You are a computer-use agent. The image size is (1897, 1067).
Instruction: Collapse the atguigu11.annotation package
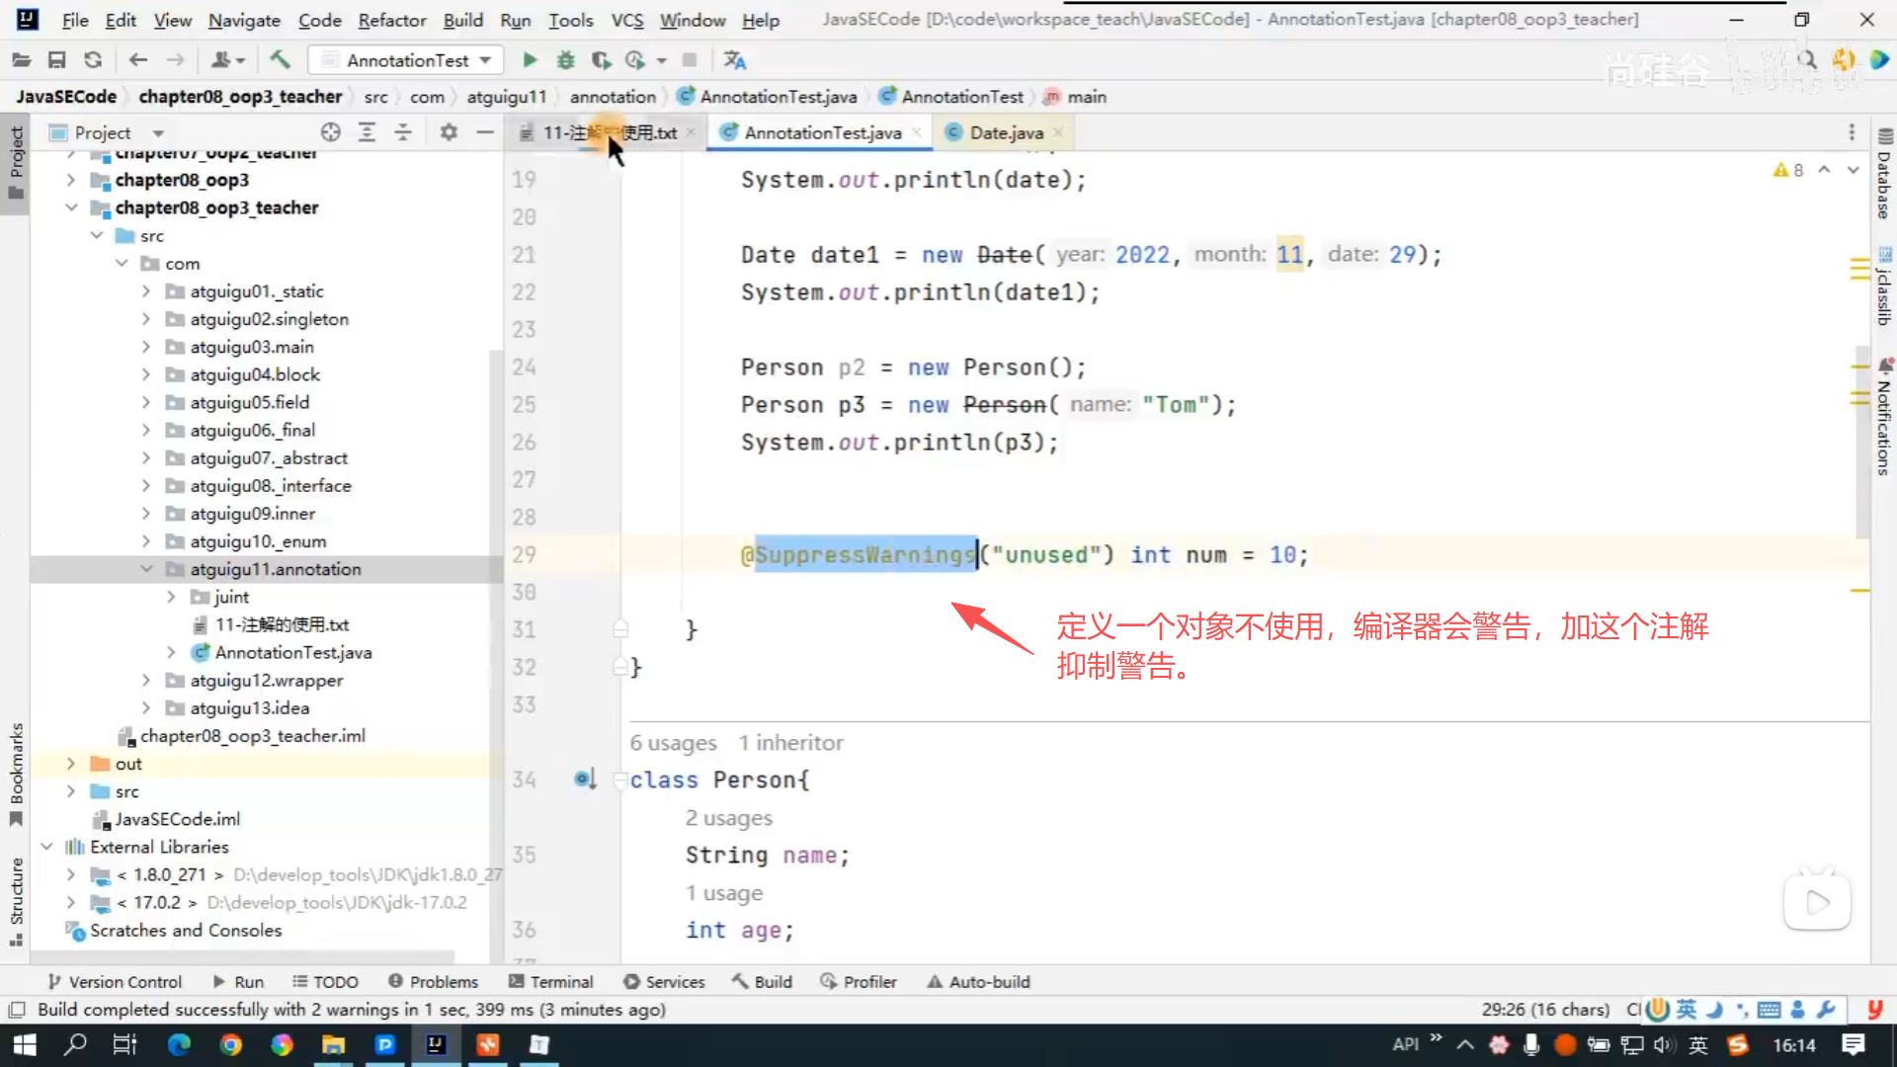(146, 569)
